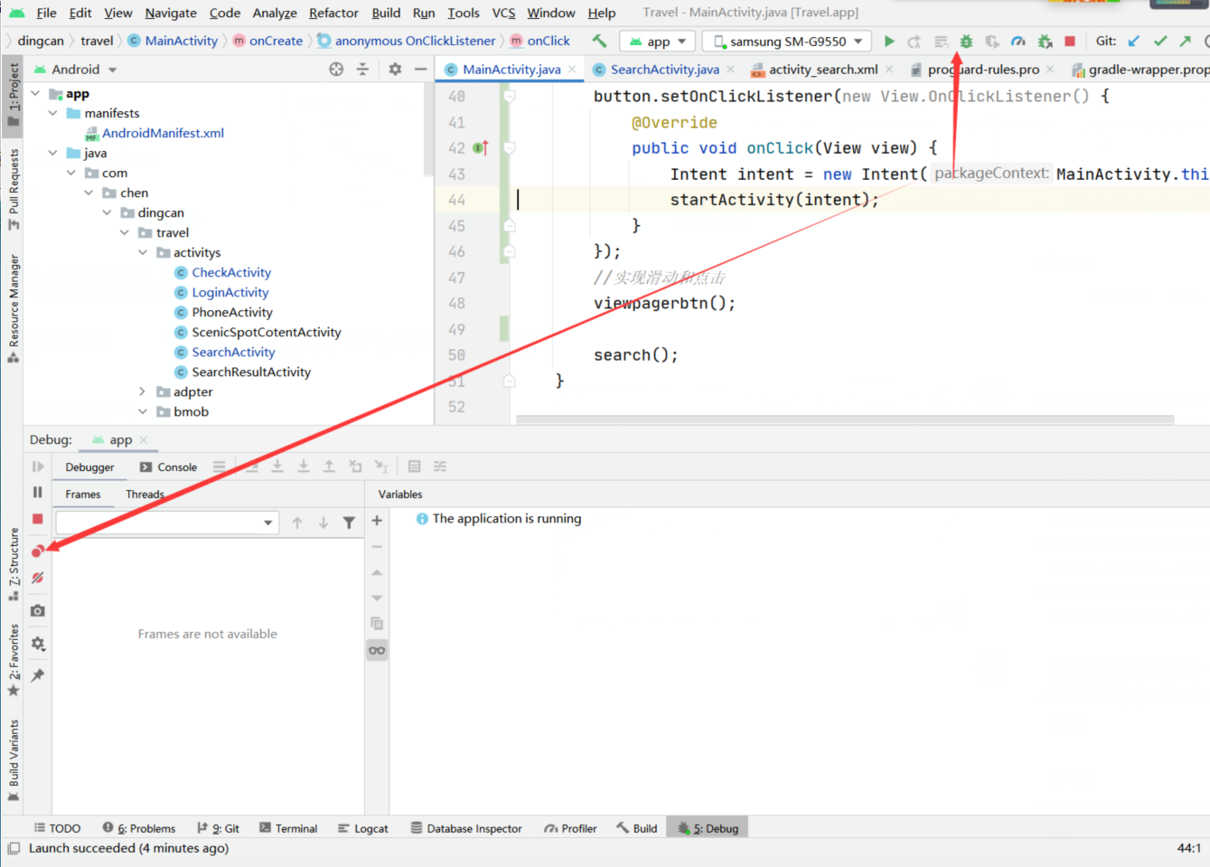Open the Terminal tool window
The width and height of the screenshot is (1210, 867).
click(x=288, y=828)
